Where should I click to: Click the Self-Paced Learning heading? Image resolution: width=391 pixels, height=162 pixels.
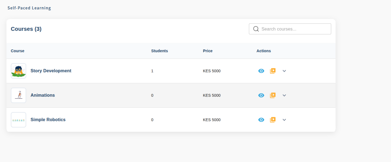(29, 8)
